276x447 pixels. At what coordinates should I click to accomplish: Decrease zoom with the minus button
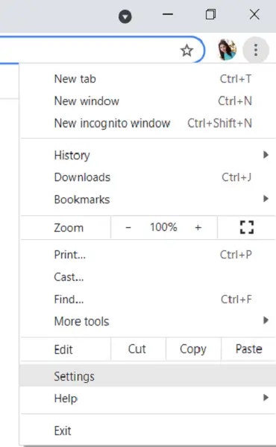pyautogui.click(x=128, y=227)
